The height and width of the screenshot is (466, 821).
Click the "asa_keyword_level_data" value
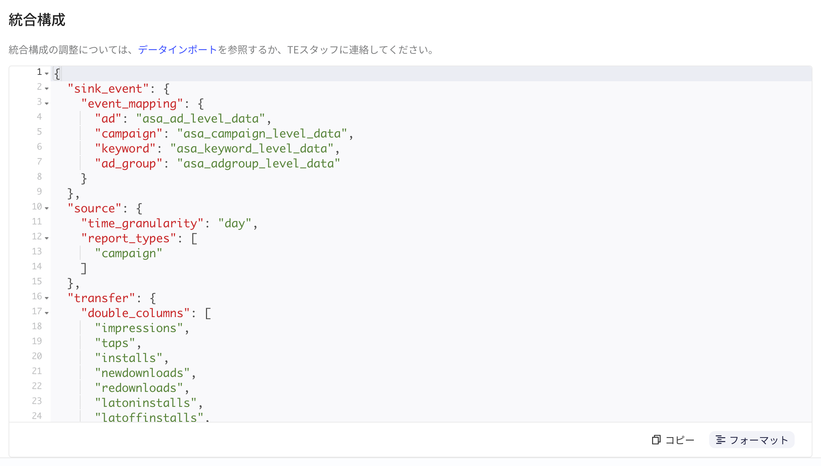tap(252, 149)
